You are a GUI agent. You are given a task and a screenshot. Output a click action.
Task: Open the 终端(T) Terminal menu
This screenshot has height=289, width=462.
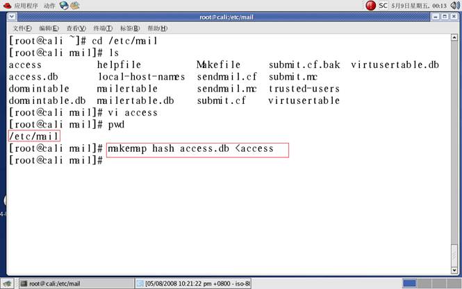103,28
